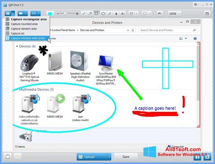This screenshot has height=164, width=215.
Task: Select the blur droplet tool
Action: [x=116, y=14]
